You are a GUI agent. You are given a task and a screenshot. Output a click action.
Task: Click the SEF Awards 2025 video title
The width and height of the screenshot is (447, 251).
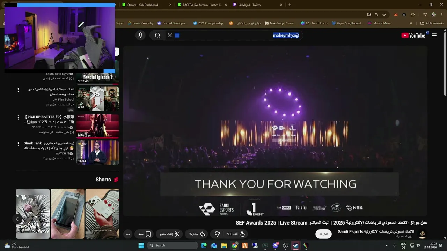coord(331,223)
